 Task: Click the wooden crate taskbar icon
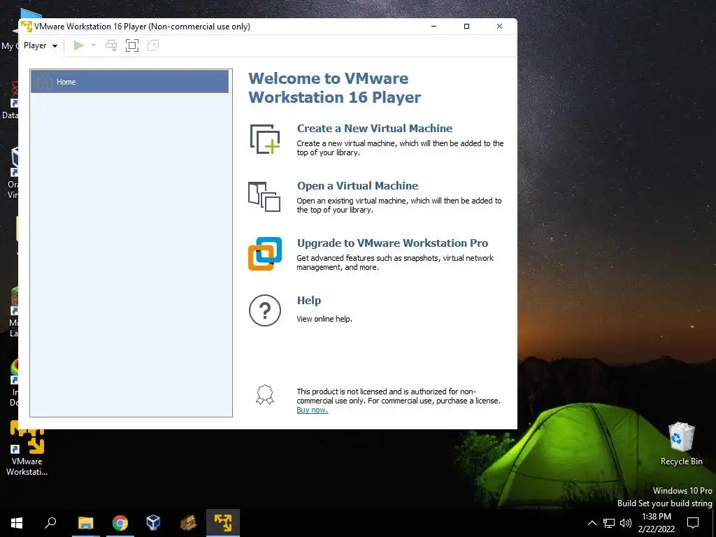pos(188,523)
